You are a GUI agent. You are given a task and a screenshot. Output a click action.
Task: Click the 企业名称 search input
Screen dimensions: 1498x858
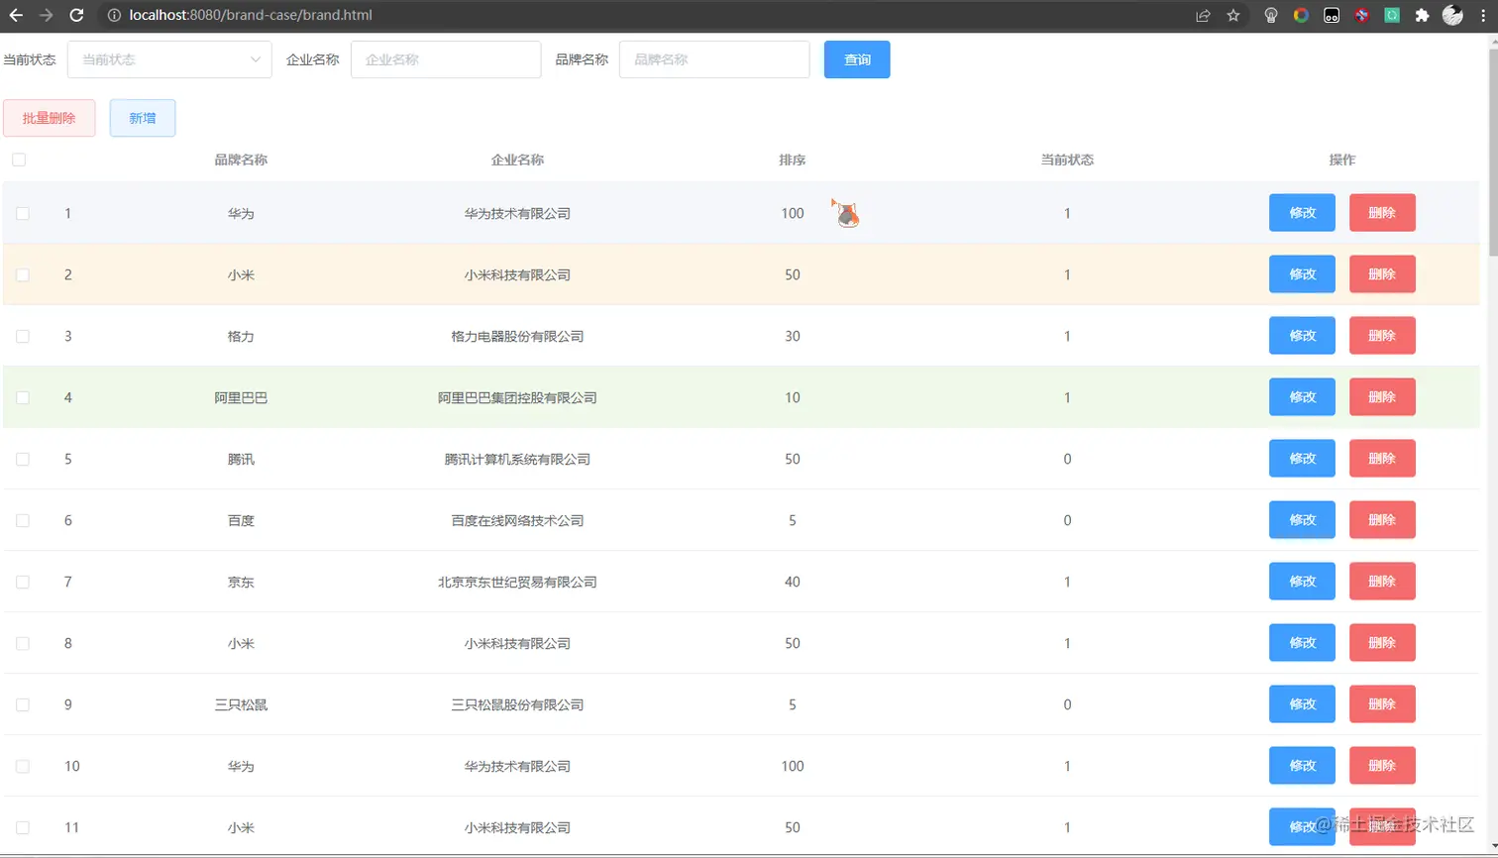click(446, 59)
